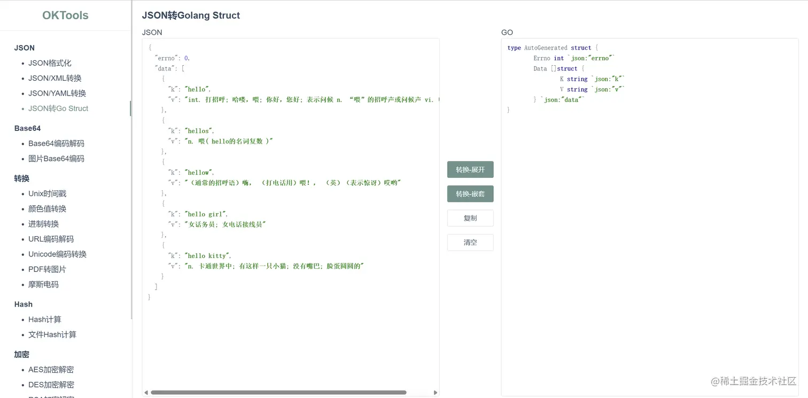
Task: Select the JSON转Go Struct sidebar item
Action: point(58,108)
